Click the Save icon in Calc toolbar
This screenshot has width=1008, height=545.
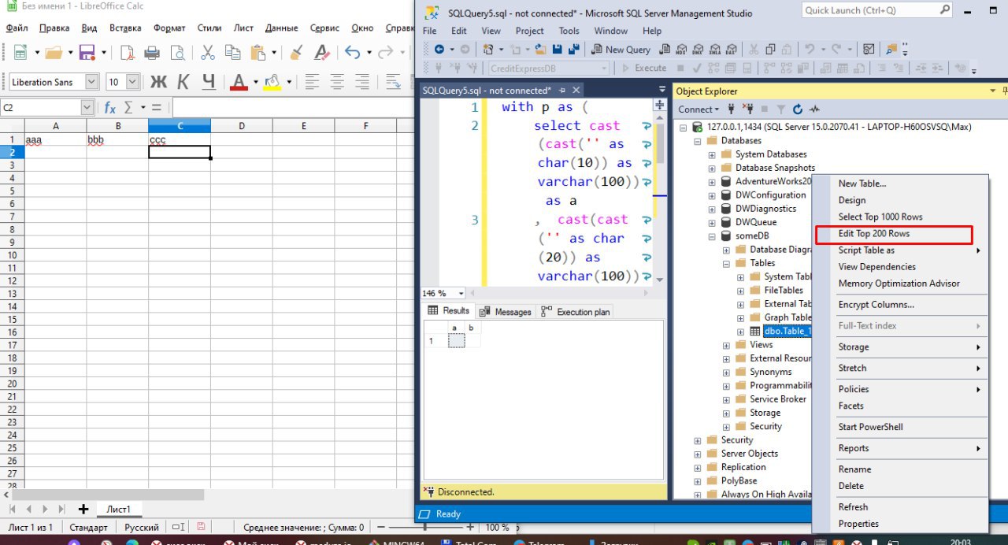(x=87, y=53)
